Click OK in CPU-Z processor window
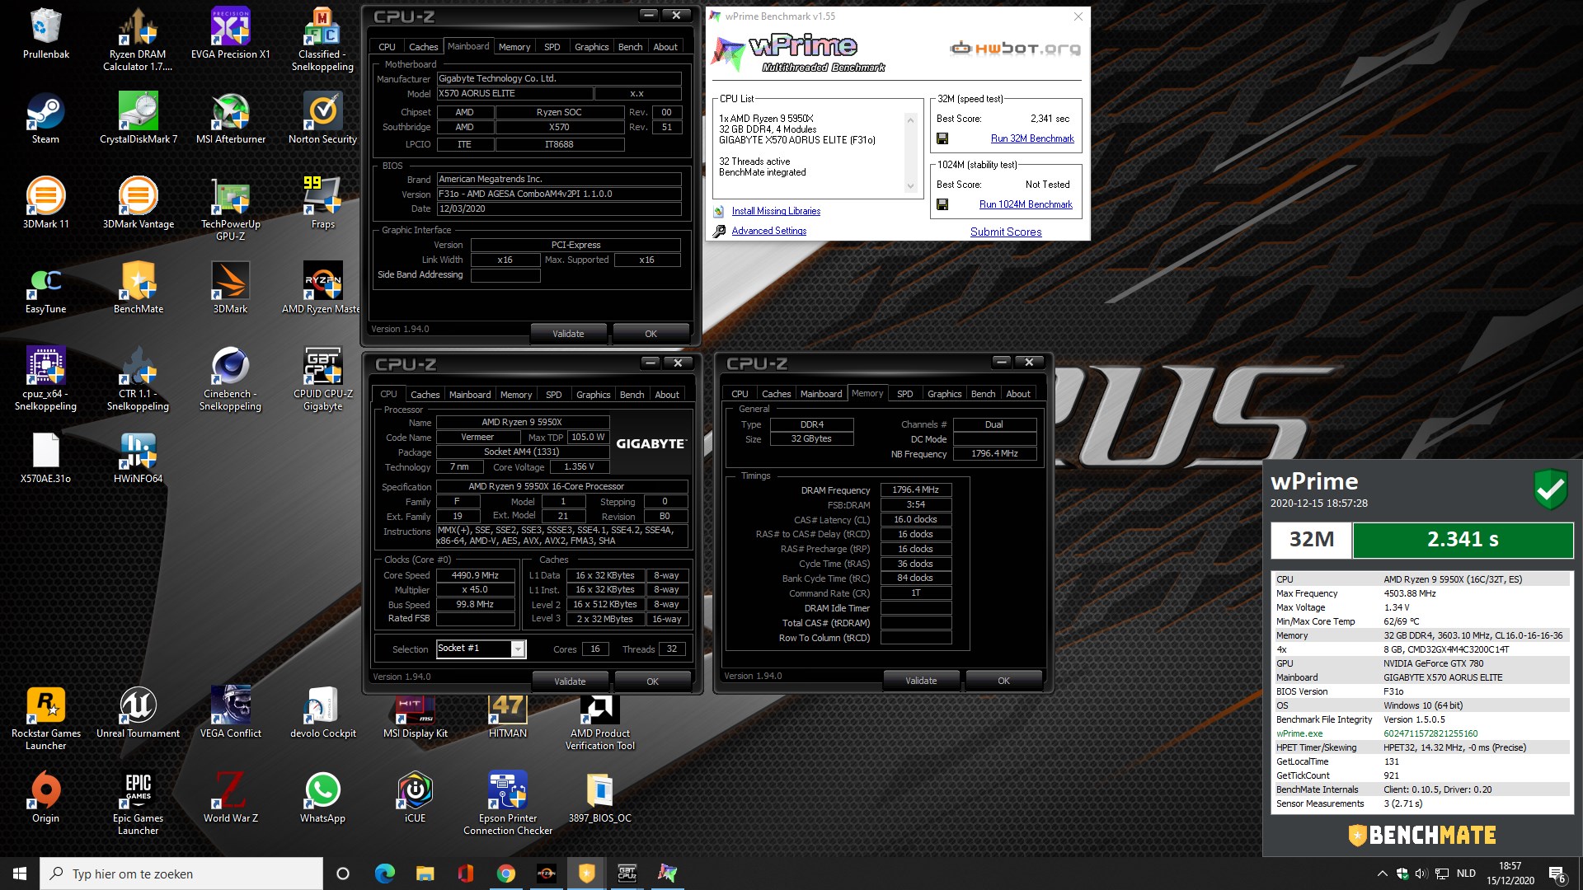Image resolution: width=1583 pixels, height=890 pixels. (x=652, y=682)
